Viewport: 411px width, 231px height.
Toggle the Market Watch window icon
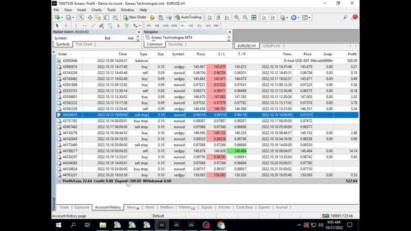point(82,17)
